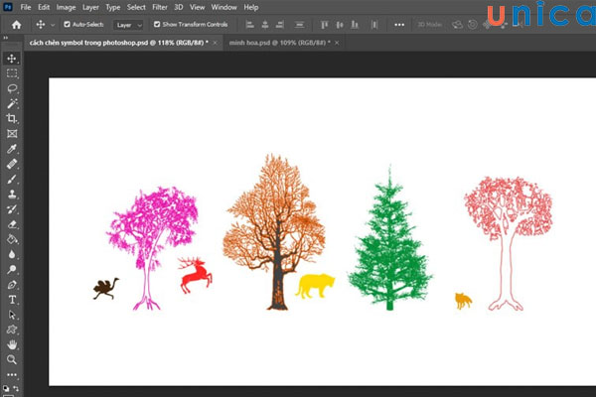Pick the Lasso tool

tap(12, 88)
